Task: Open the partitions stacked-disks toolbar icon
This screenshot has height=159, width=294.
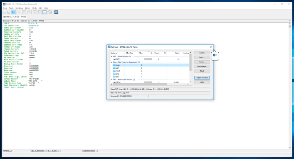Action: [9, 12]
